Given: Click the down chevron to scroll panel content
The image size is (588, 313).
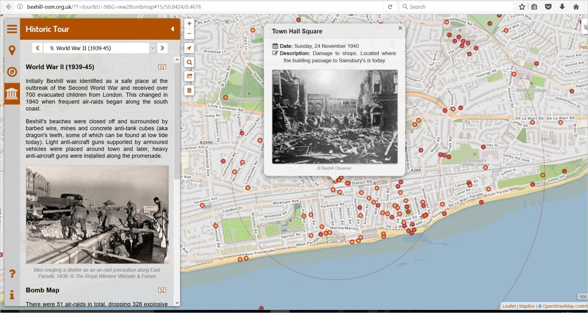Looking at the screenshot, I should pyautogui.click(x=177, y=302).
